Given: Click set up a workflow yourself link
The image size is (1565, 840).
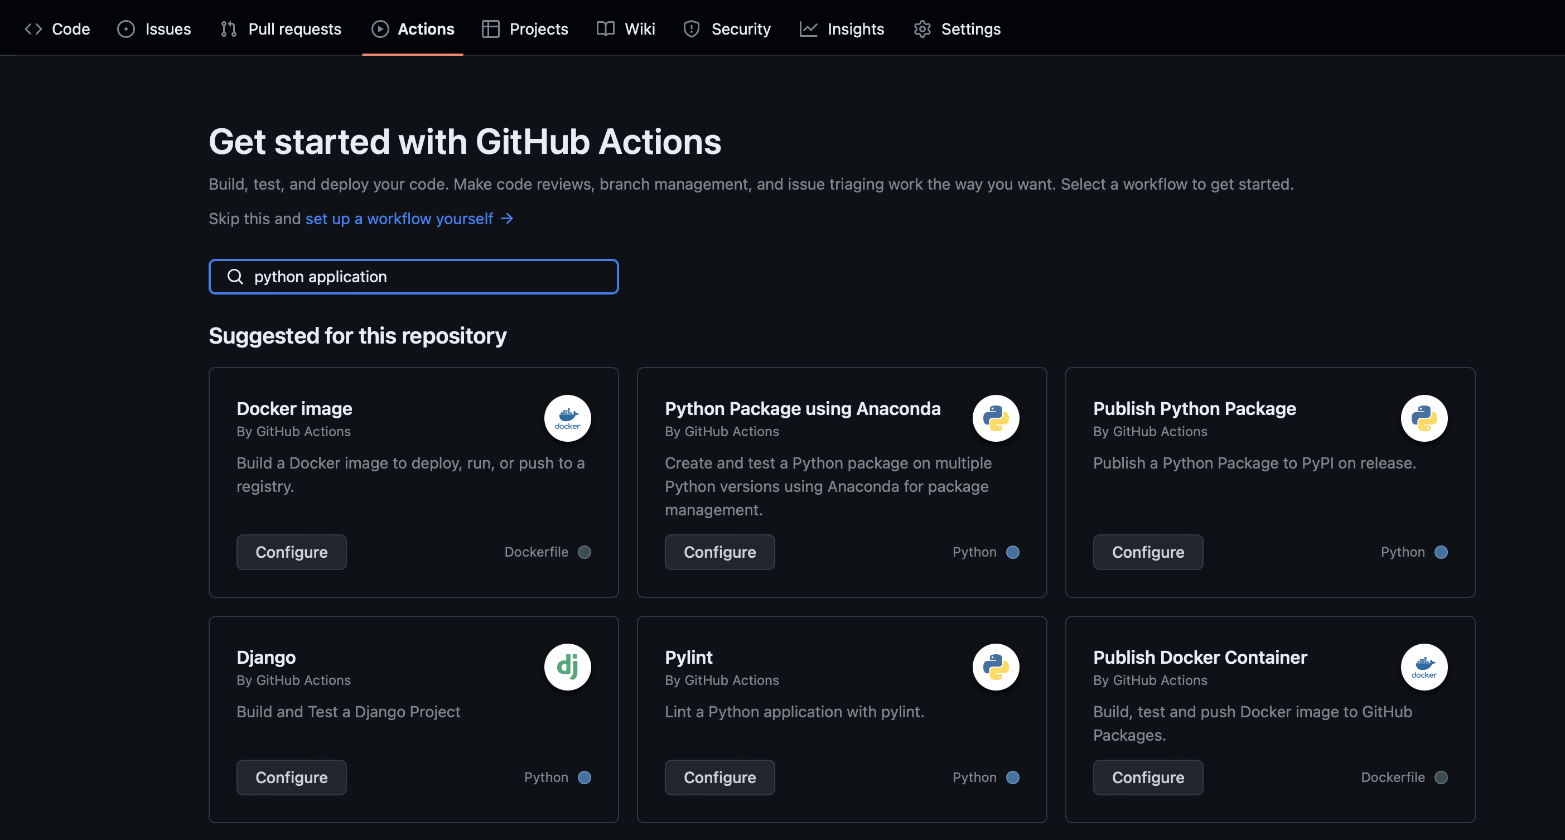Looking at the screenshot, I should 399,218.
